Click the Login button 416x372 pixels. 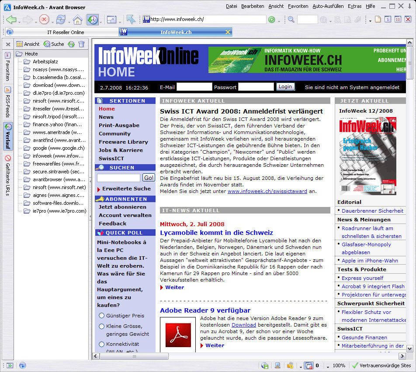285,87
